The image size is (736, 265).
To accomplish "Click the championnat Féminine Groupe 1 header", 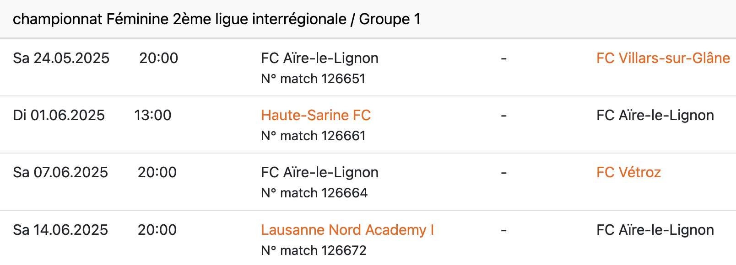I will [x=216, y=19].
